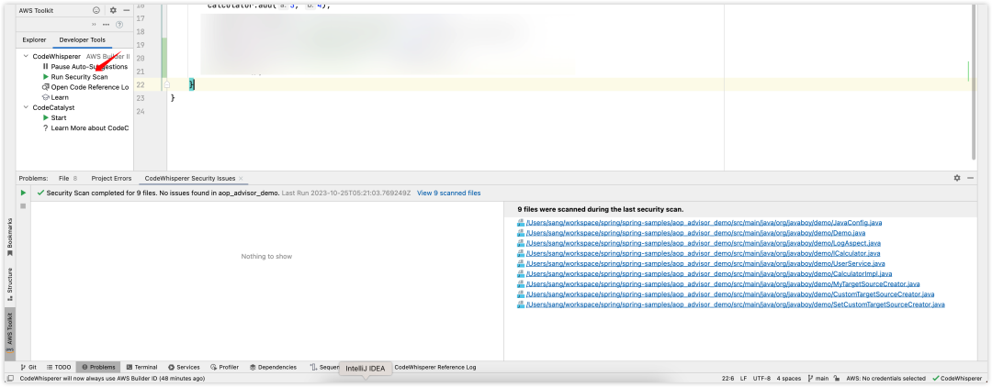Open the Bookmarks side tool window
The width and height of the screenshot is (992, 387).
(9, 237)
